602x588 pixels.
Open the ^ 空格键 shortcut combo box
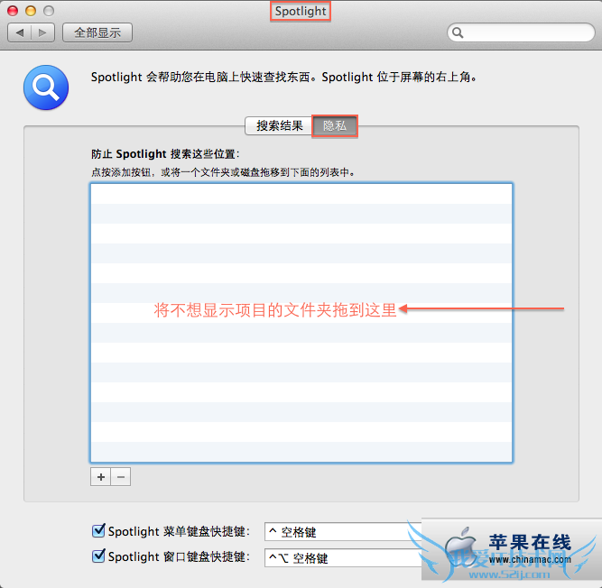(343, 532)
